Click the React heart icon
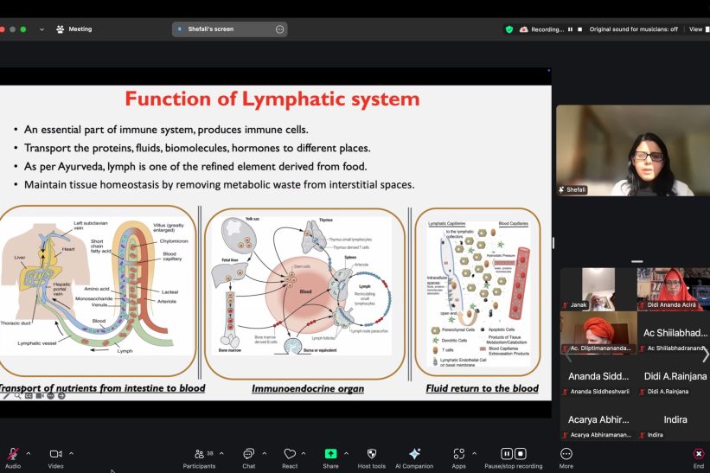The width and height of the screenshot is (710, 473). pos(290,454)
